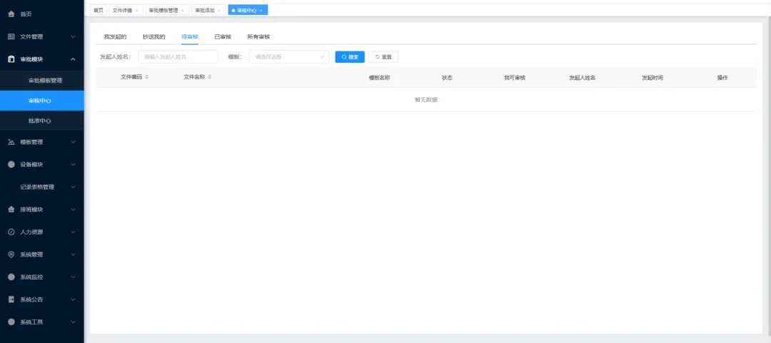Image resolution: width=771 pixels, height=343 pixels.
Task: Click the 系统管理 location pin icon
Action: click(x=11, y=255)
